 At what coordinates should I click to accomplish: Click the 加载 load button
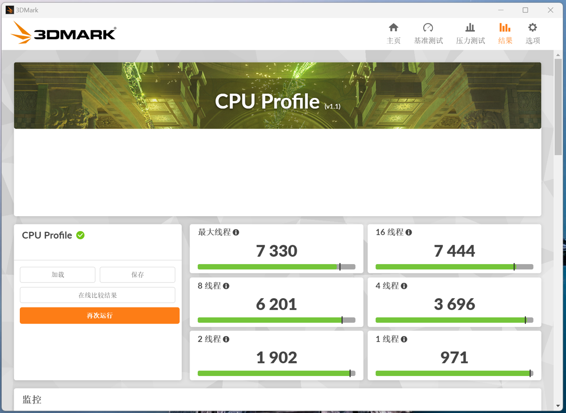[x=58, y=274]
